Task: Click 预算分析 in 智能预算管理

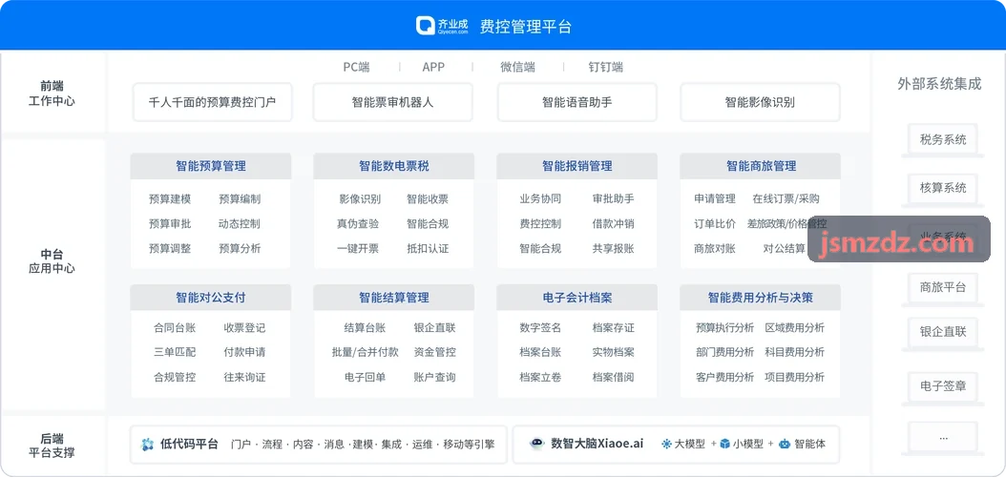Action: (240, 248)
